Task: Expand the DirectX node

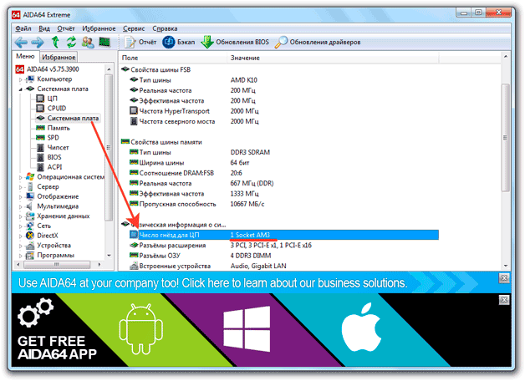Action: [20, 236]
